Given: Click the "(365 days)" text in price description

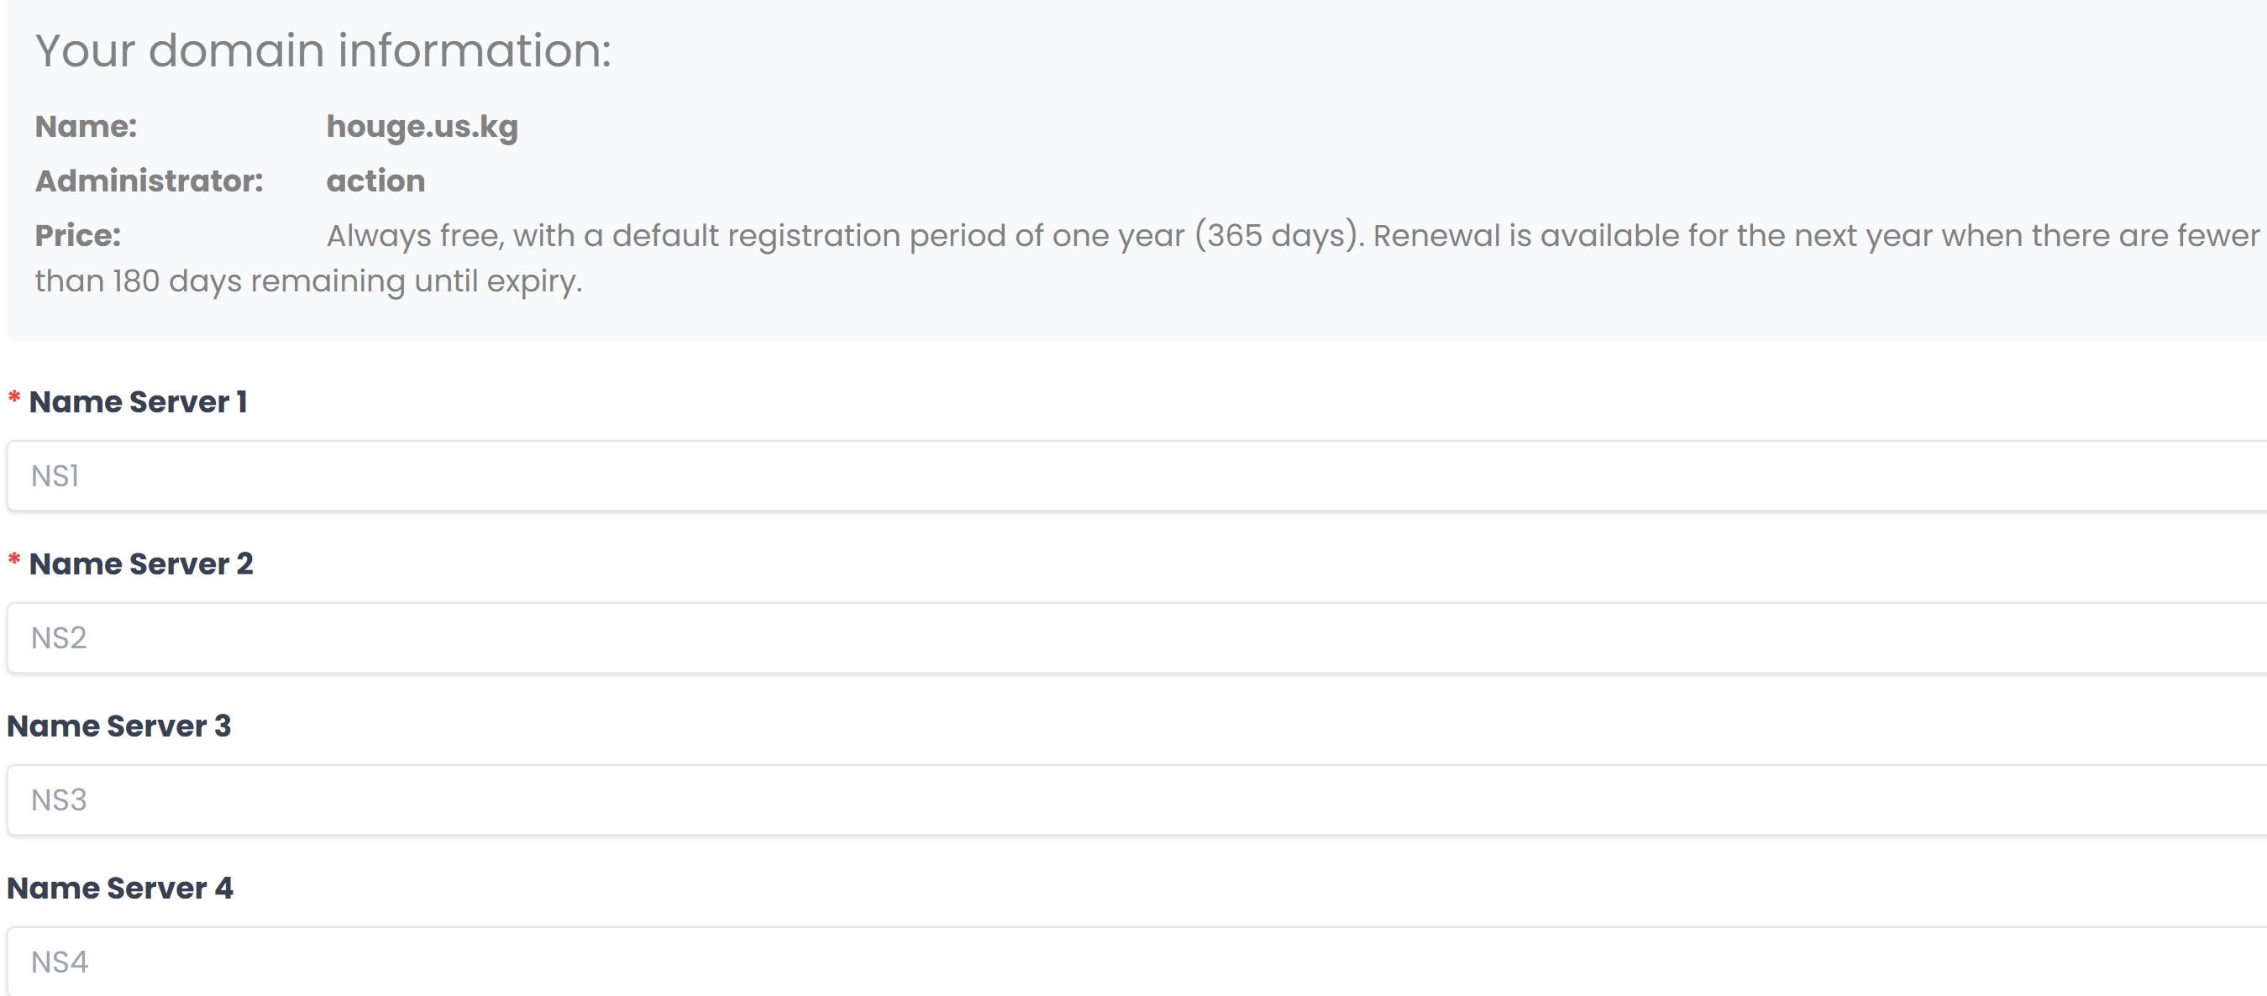Looking at the screenshot, I should click(1276, 236).
